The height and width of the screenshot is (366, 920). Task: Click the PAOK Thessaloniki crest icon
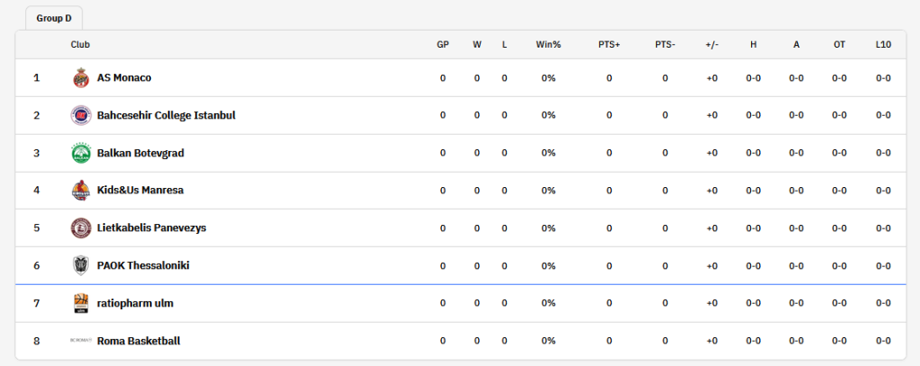pyautogui.click(x=81, y=265)
